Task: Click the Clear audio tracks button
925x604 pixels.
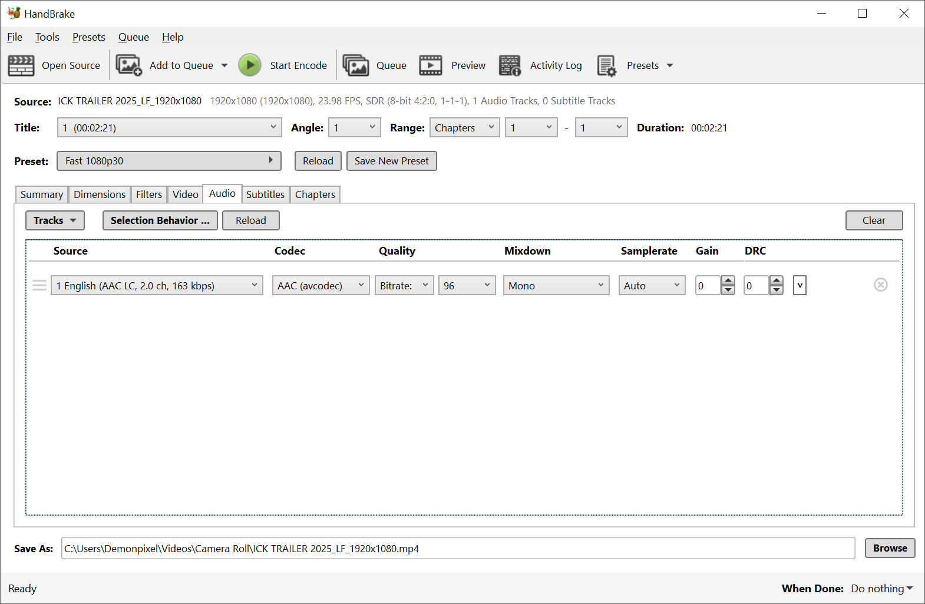Action: (874, 220)
